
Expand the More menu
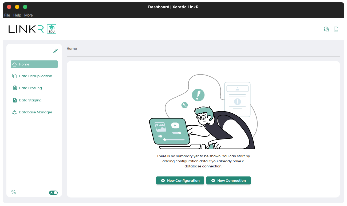(x=29, y=15)
